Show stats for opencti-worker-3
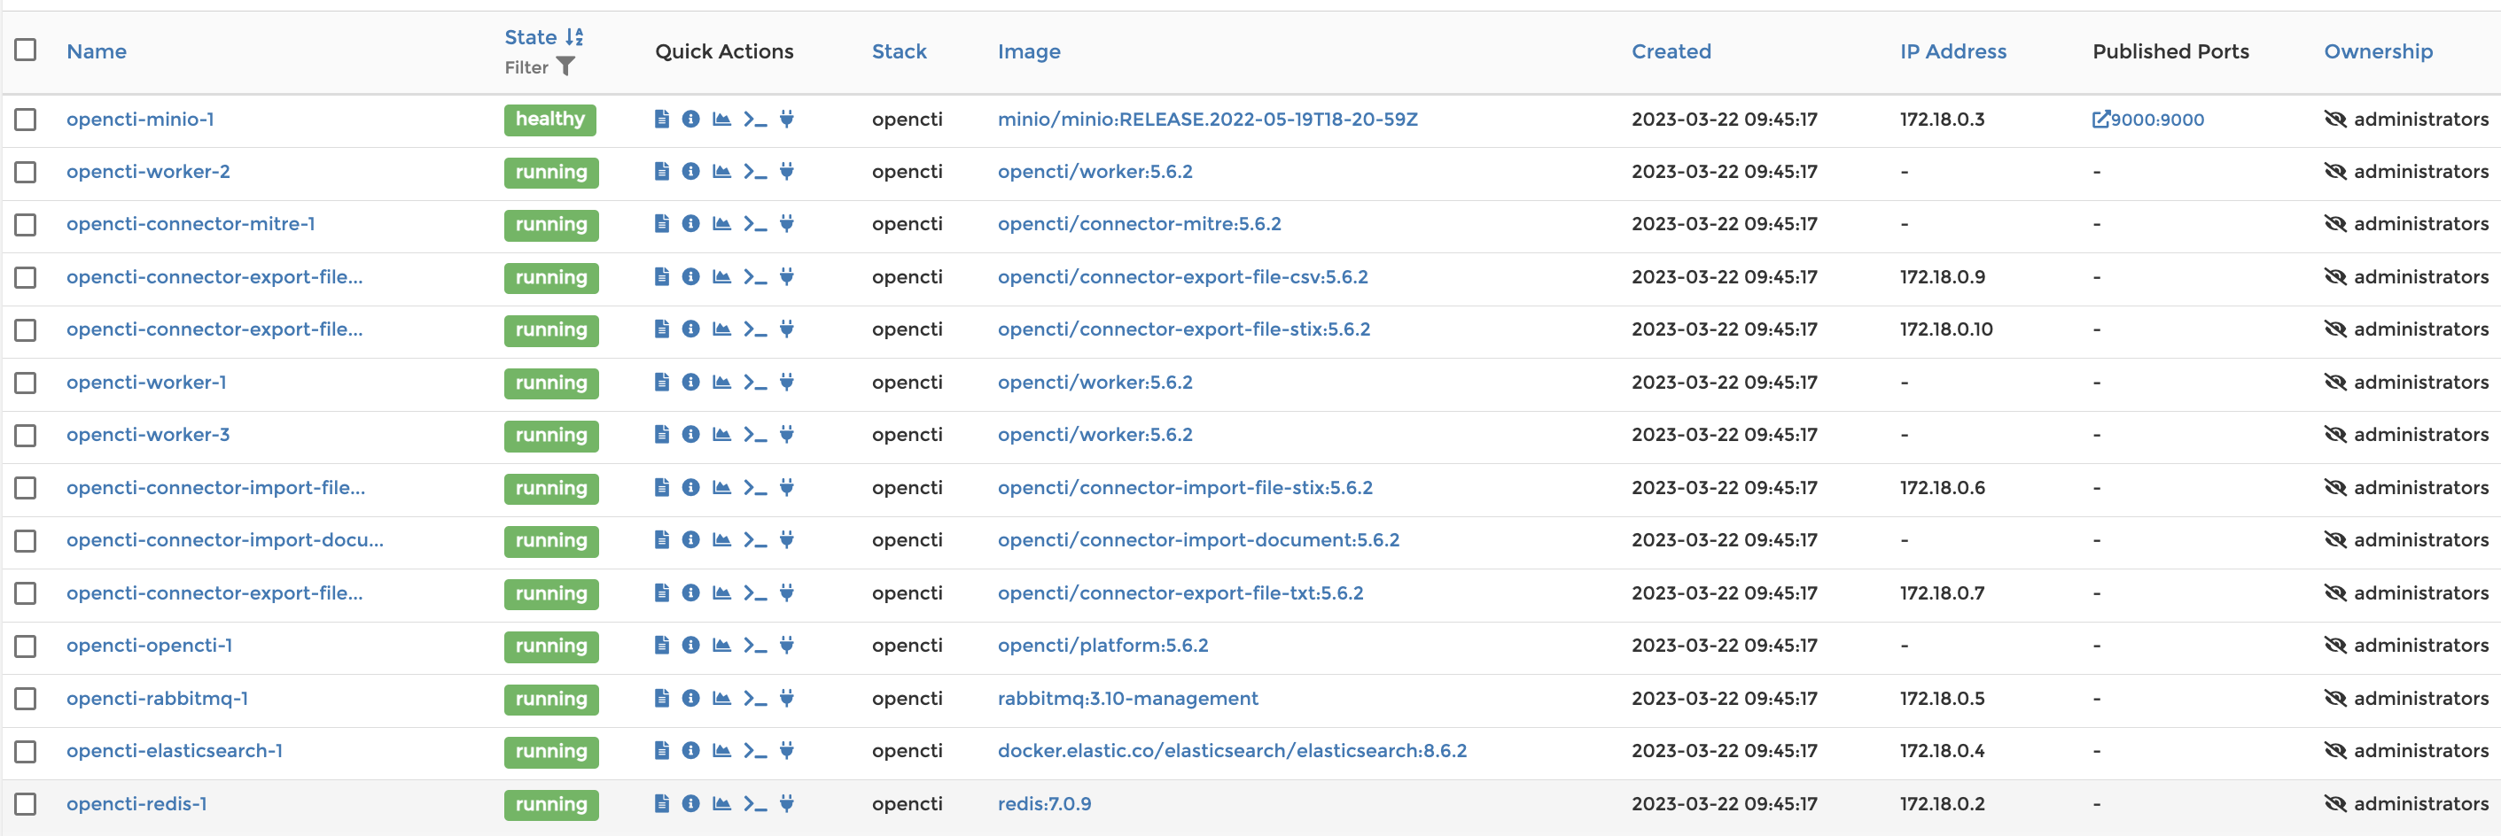Screen dimensions: 2501x836 pos(721,435)
